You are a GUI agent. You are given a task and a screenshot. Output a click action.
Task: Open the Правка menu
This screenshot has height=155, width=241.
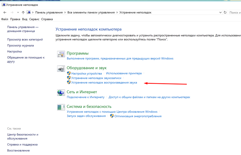pos(15,19)
